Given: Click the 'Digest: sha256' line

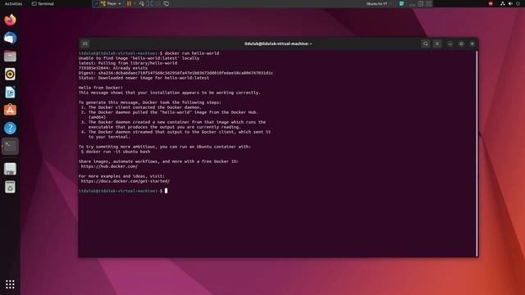Looking at the screenshot, I should pos(176,73).
